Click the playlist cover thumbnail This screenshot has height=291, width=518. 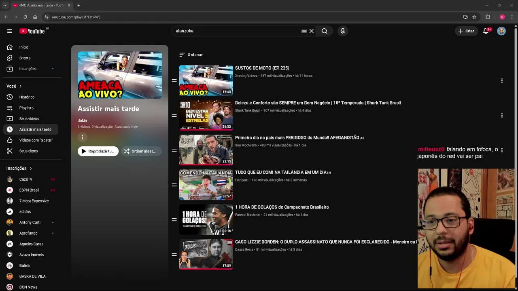coord(120,75)
